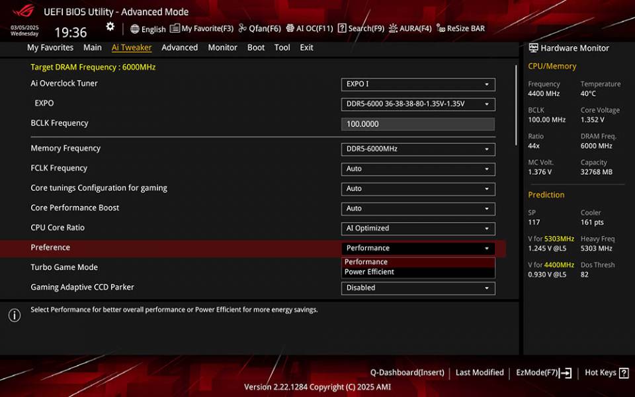
Task: Click the ROG logo icon
Action: click(24, 11)
